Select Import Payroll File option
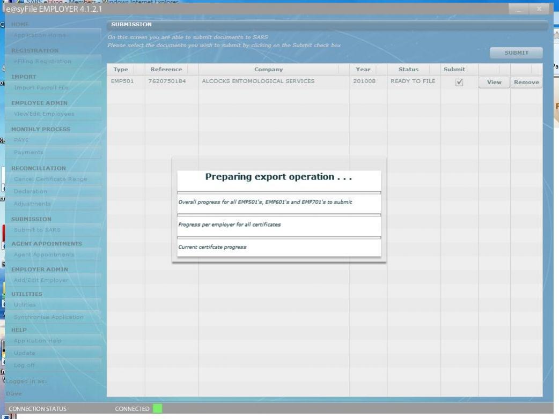 point(41,87)
